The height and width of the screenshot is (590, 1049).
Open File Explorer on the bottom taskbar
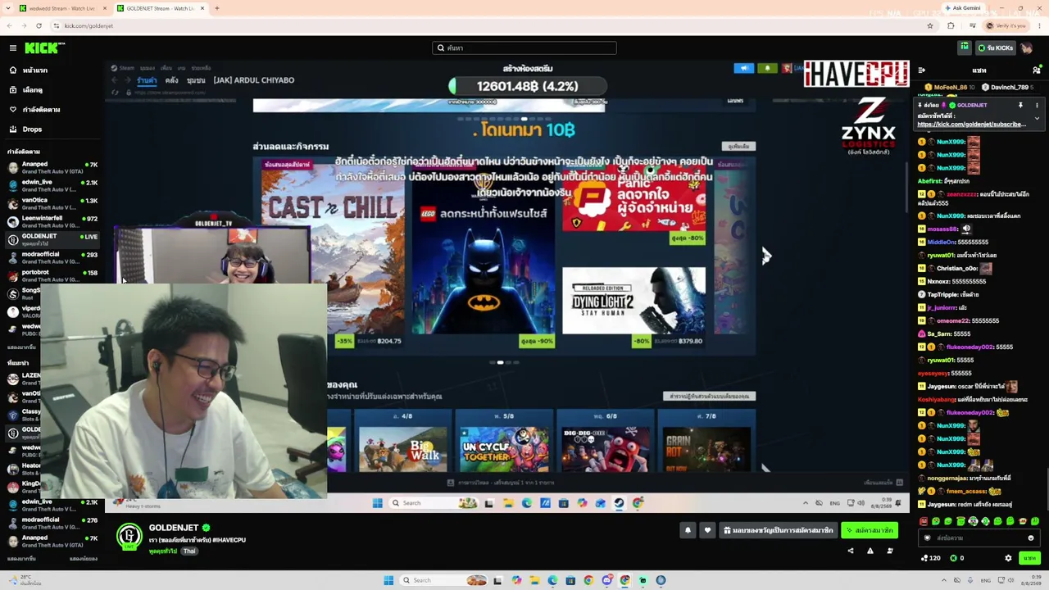[x=534, y=580]
